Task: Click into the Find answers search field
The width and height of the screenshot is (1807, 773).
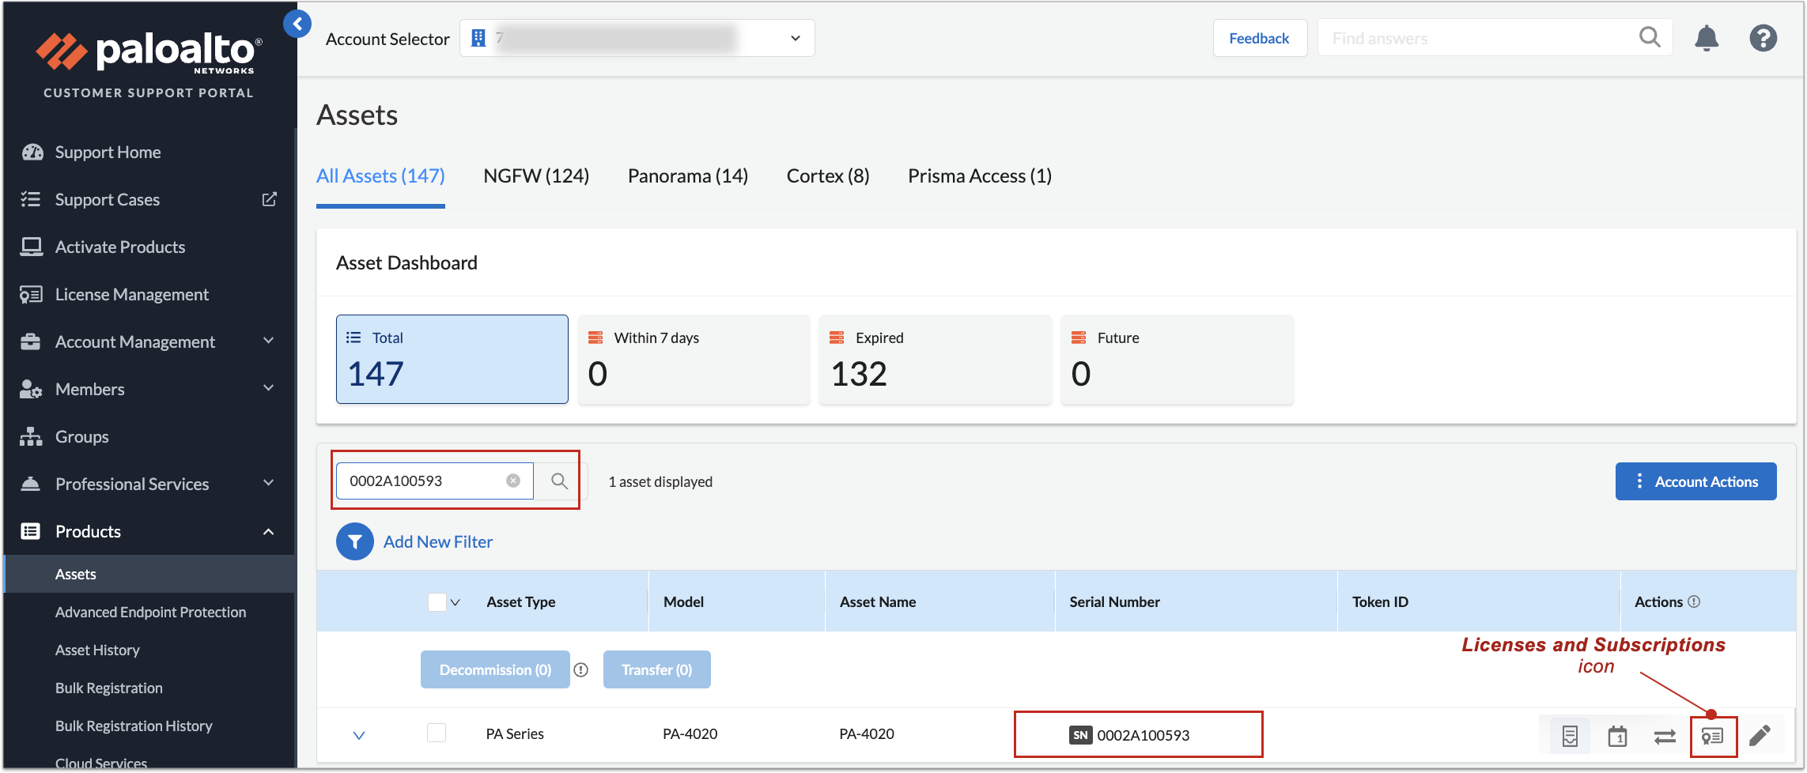Action: [x=1479, y=38]
